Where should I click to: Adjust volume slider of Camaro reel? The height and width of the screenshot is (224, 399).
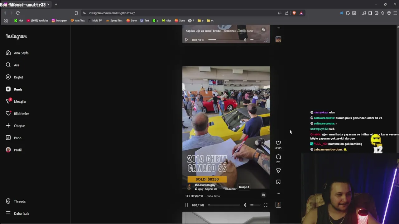(x=256, y=205)
